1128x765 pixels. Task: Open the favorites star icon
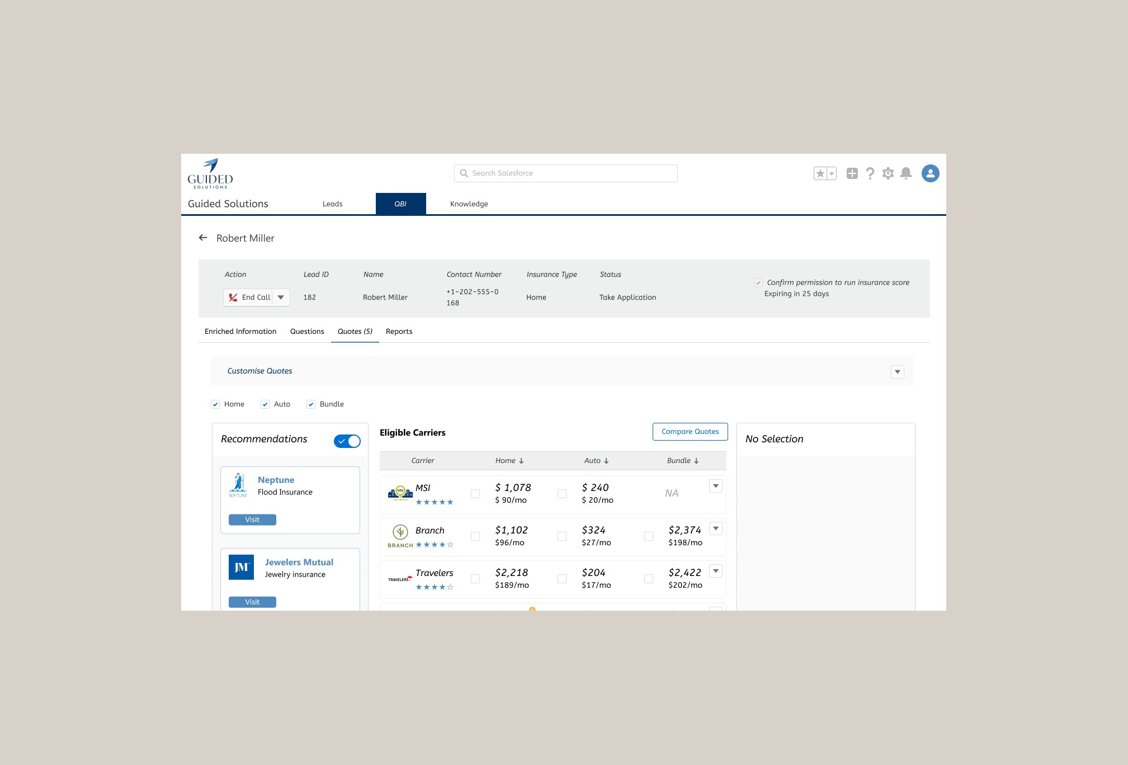[820, 173]
